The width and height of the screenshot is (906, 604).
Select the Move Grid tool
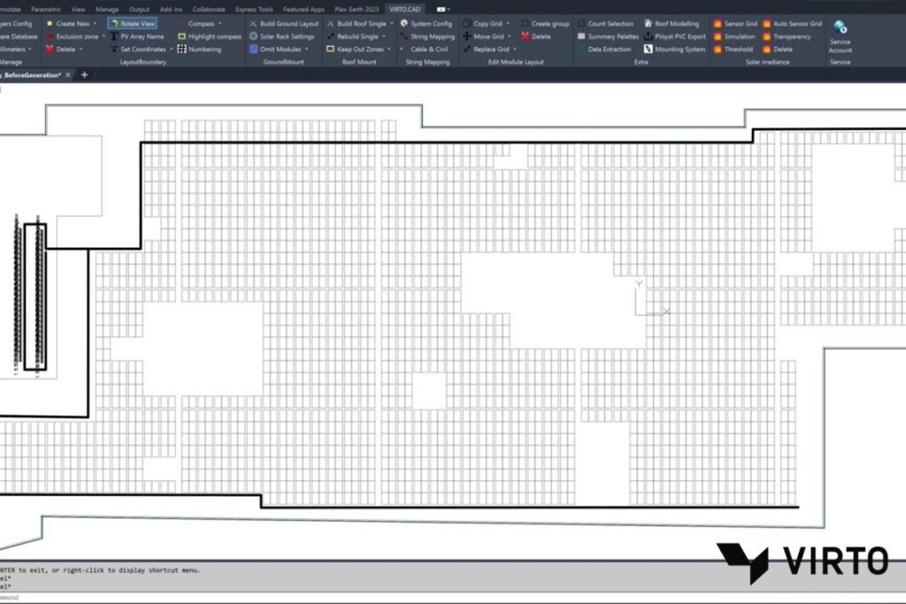tap(483, 36)
